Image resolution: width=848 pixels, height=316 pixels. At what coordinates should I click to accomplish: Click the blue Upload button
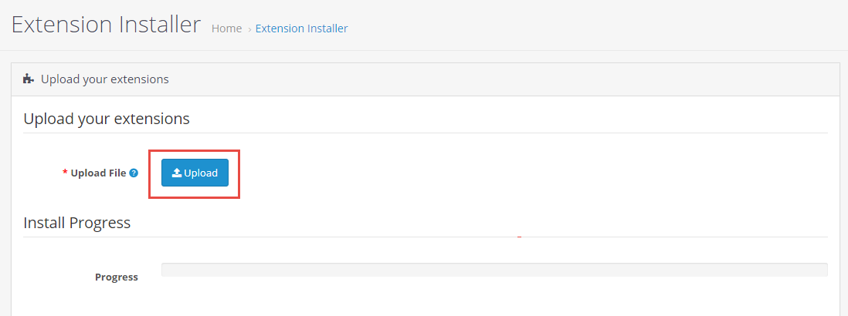point(195,173)
